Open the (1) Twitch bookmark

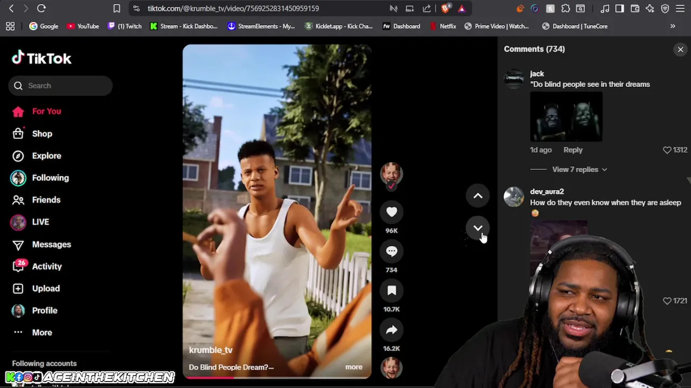point(125,26)
